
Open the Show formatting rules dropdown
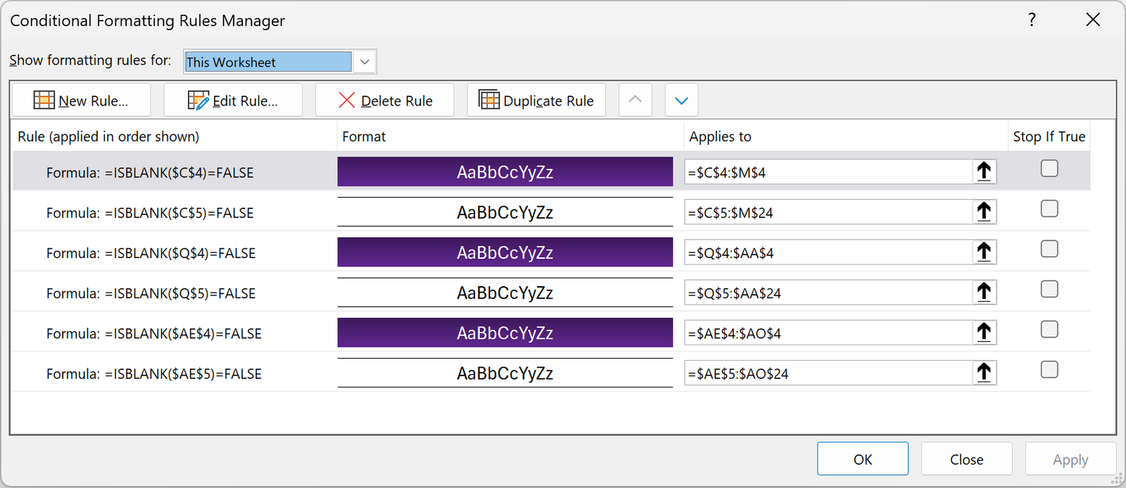(x=365, y=62)
